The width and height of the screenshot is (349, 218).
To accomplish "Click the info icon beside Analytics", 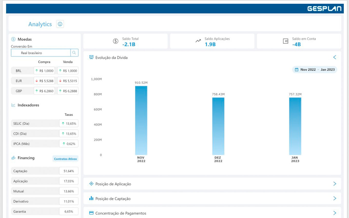I will coord(60,24).
